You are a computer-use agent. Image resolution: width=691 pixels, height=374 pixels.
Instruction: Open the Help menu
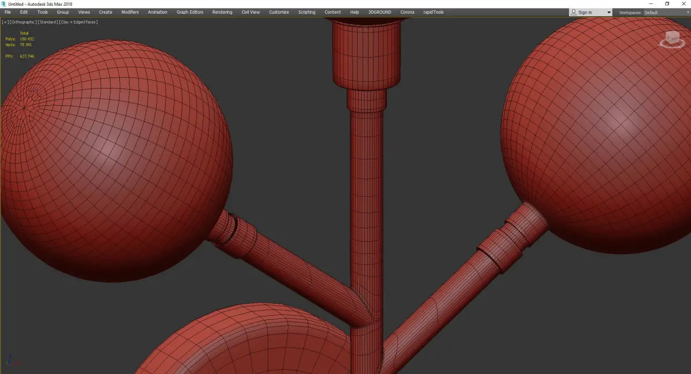(x=355, y=12)
